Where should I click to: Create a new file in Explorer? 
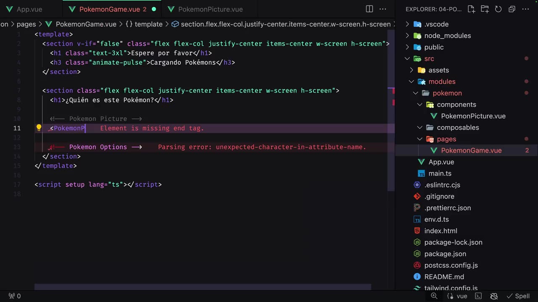(471, 9)
